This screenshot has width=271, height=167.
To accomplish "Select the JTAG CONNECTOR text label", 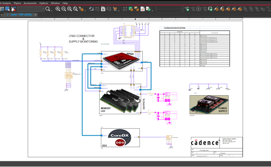I will click(x=82, y=36).
